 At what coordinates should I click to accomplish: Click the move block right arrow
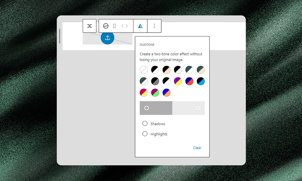(x=127, y=26)
